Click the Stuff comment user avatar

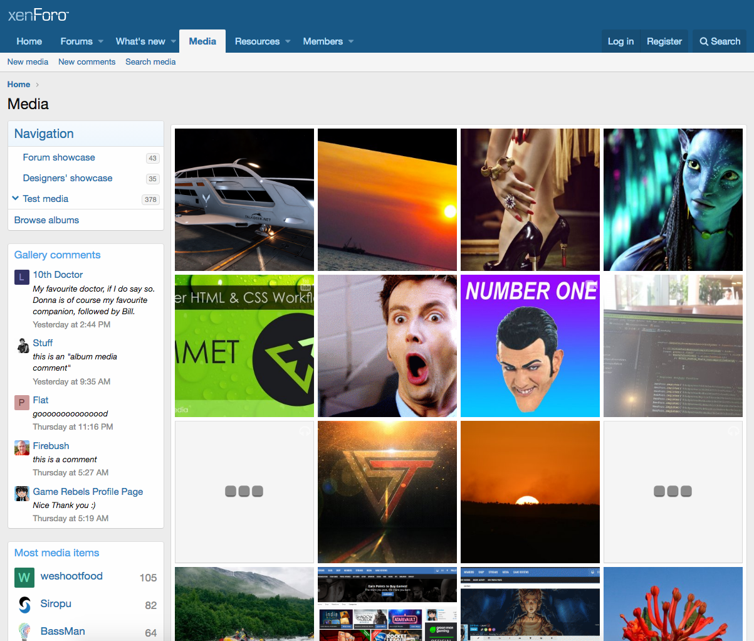22,345
